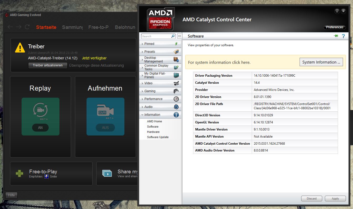Select Hardware under Information

click(153, 132)
